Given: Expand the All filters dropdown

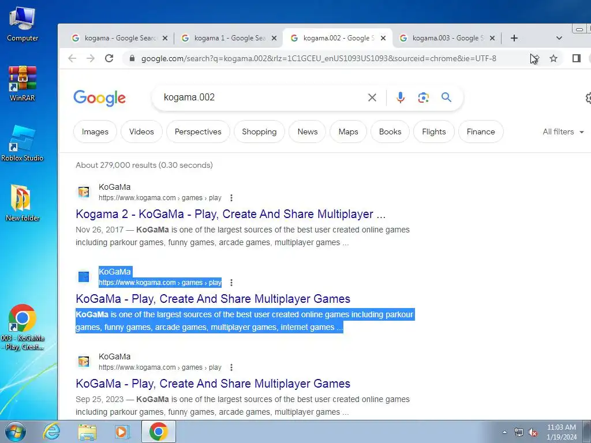Looking at the screenshot, I should (x=563, y=132).
